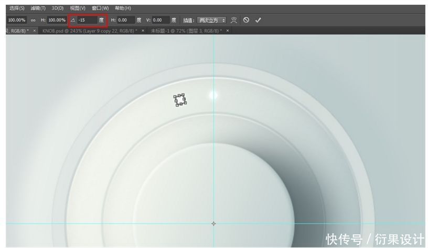
Task: Open the 窗口(W) menu
Action: pos(100,8)
